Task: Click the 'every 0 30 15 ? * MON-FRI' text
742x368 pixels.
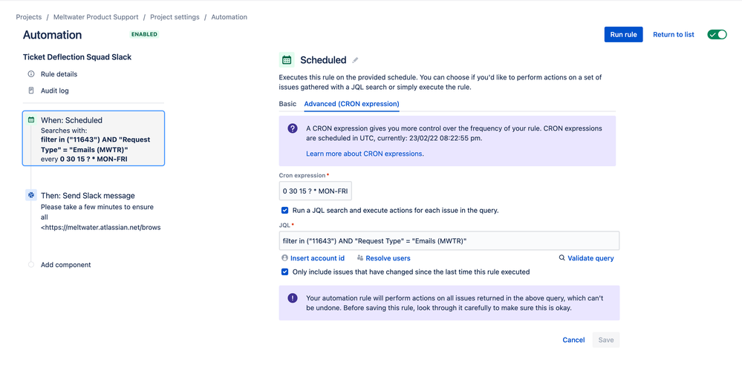Action: (84, 160)
